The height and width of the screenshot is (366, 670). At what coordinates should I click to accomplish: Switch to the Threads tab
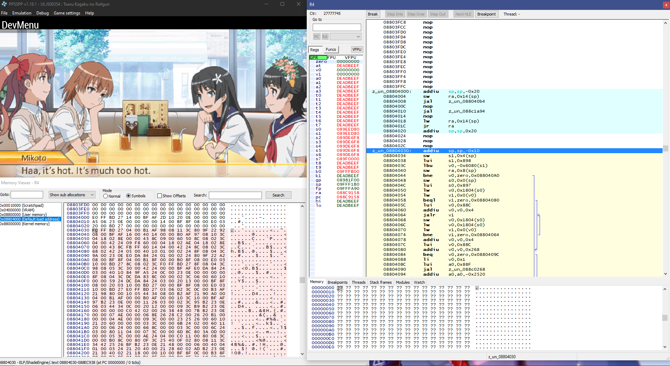pos(358,282)
